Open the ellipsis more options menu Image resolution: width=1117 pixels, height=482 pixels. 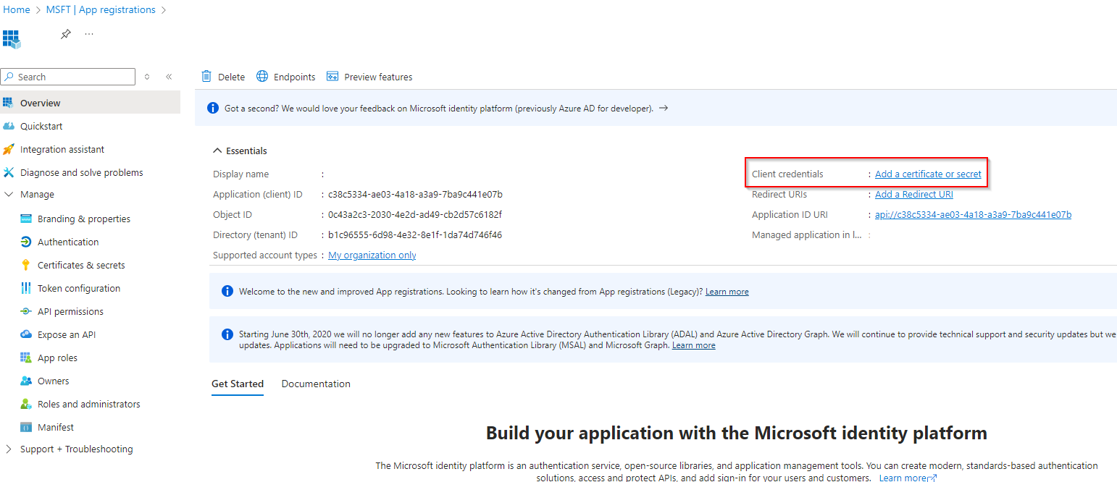89,34
